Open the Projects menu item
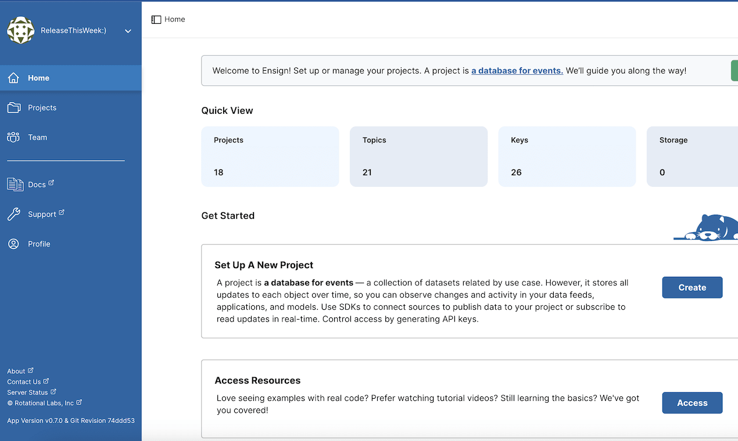The image size is (738, 441). [42, 107]
